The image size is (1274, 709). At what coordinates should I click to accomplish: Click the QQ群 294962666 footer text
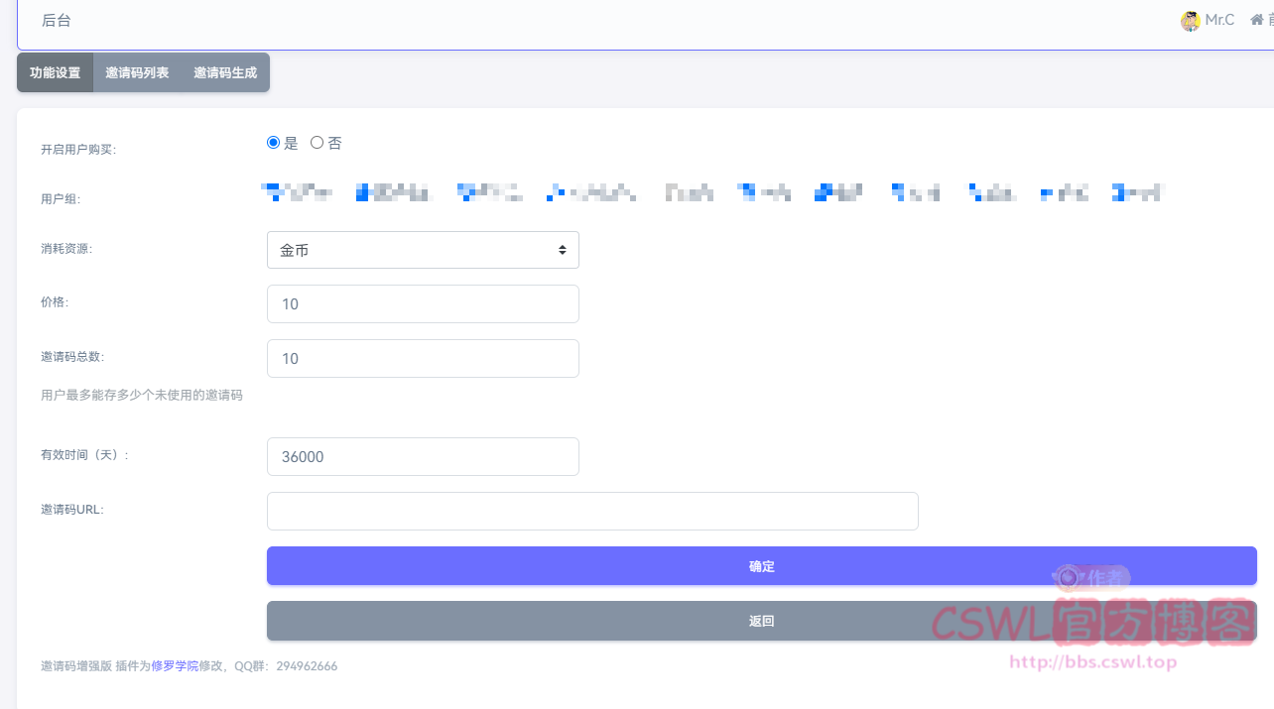click(286, 666)
